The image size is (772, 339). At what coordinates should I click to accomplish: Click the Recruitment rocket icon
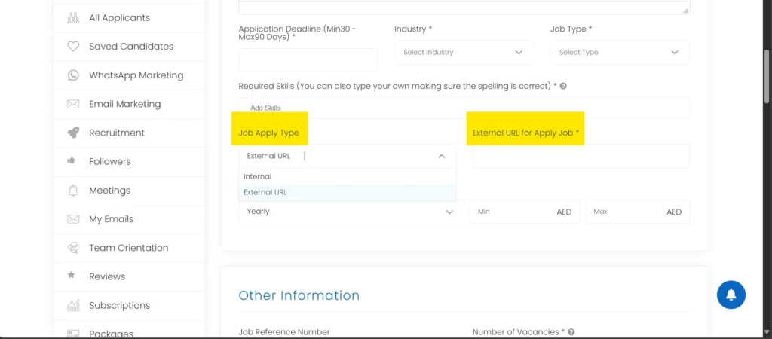pyautogui.click(x=73, y=133)
